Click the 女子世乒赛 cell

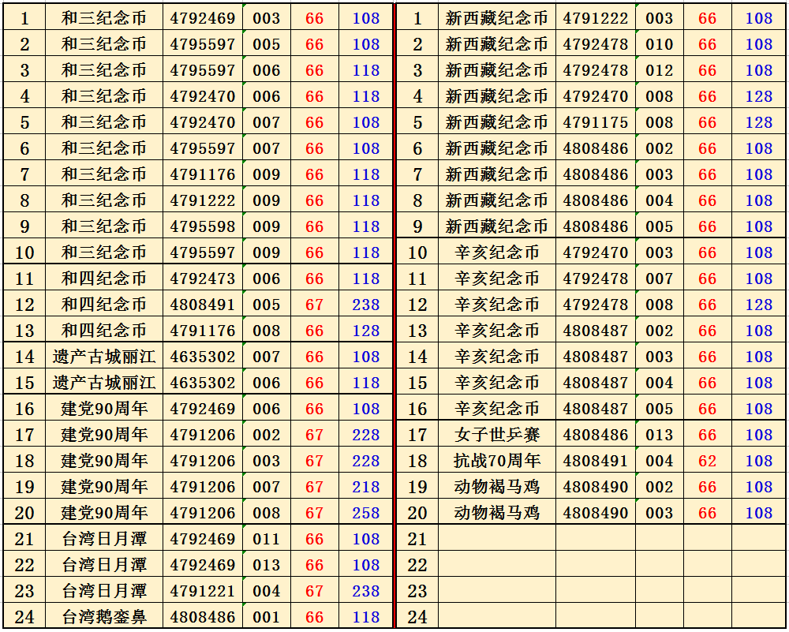[x=496, y=435]
